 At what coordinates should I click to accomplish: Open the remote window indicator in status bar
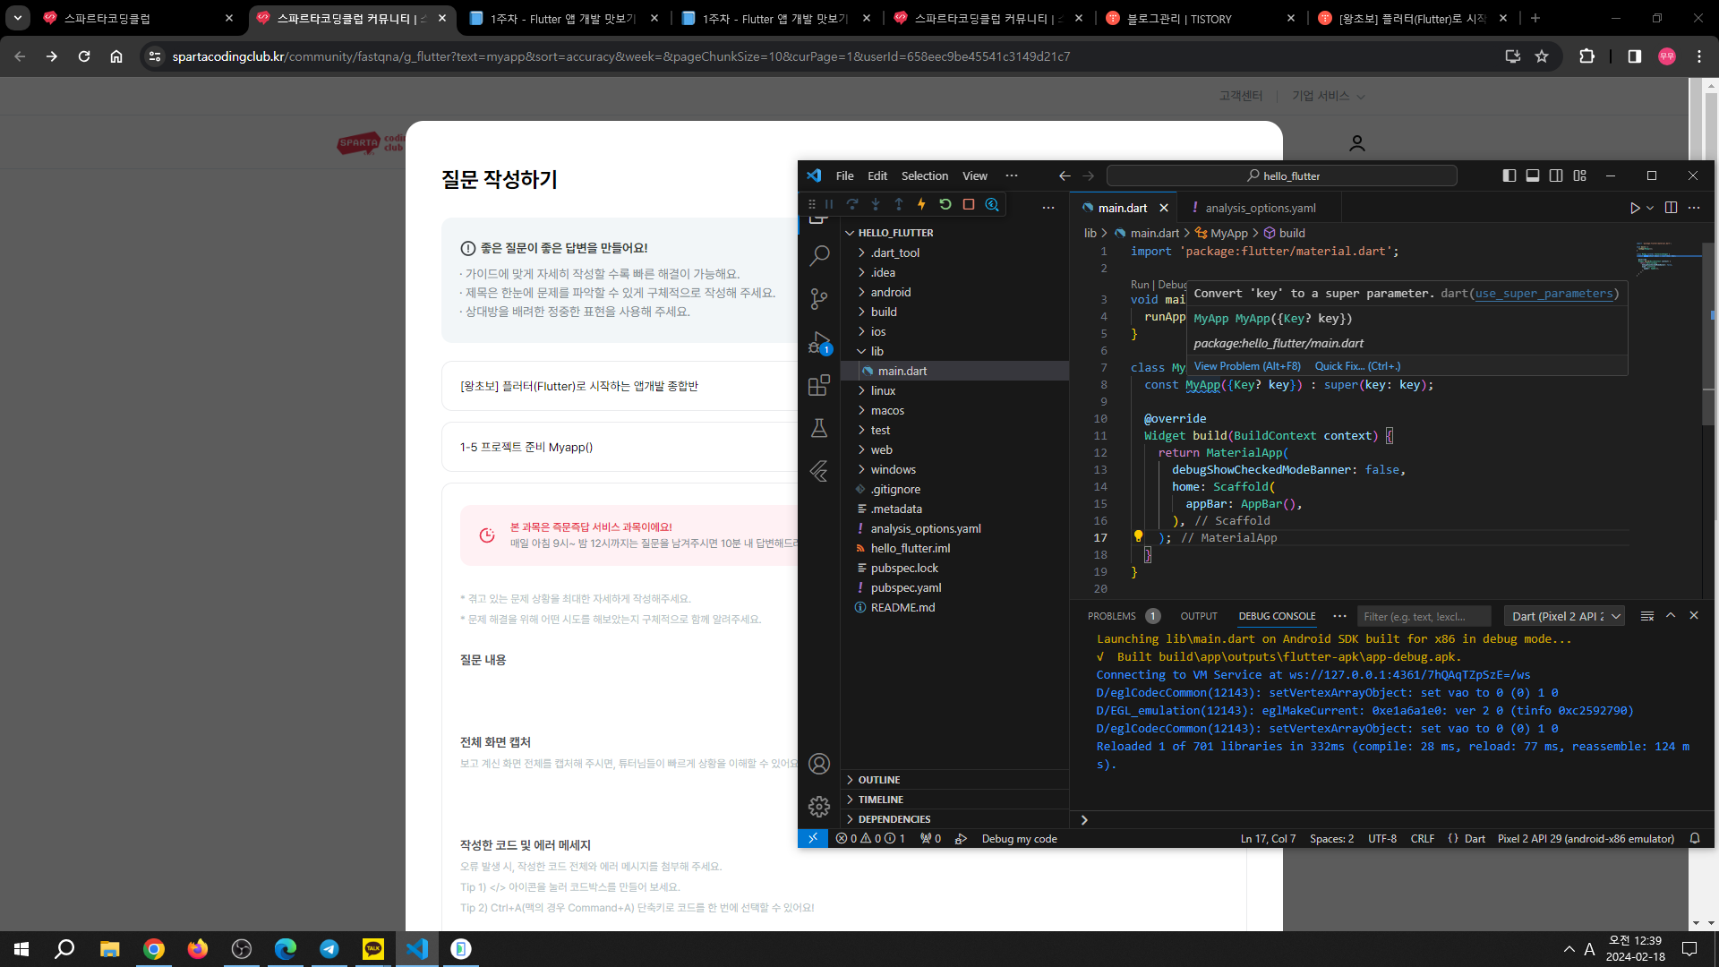813,839
